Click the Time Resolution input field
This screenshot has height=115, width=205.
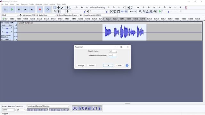pyautogui.click(x=112, y=55)
